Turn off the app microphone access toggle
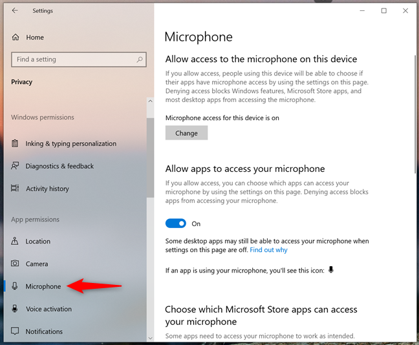This screenshot has height=345, width=419. tap(176, 224)
